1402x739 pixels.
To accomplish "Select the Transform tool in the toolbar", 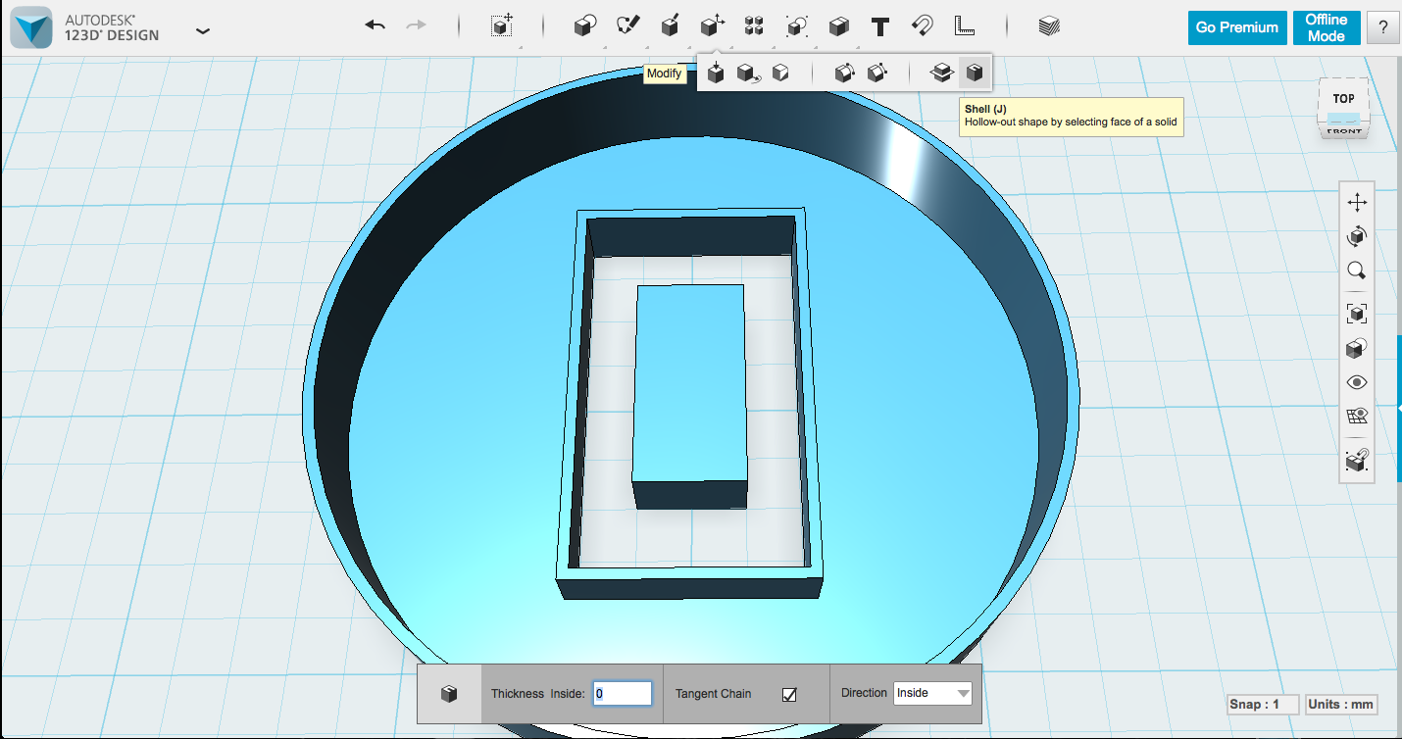I will pos(500,25).
